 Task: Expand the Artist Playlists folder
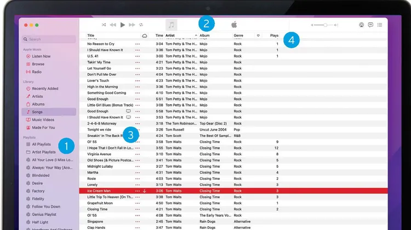click(43, 152)
